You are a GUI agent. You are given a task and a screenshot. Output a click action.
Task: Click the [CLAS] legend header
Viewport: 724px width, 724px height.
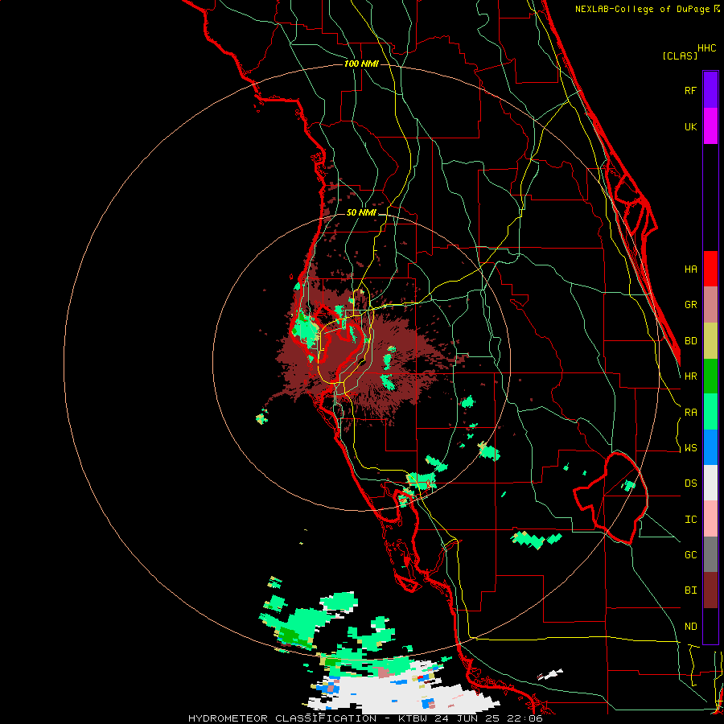[x=680, y=56]
